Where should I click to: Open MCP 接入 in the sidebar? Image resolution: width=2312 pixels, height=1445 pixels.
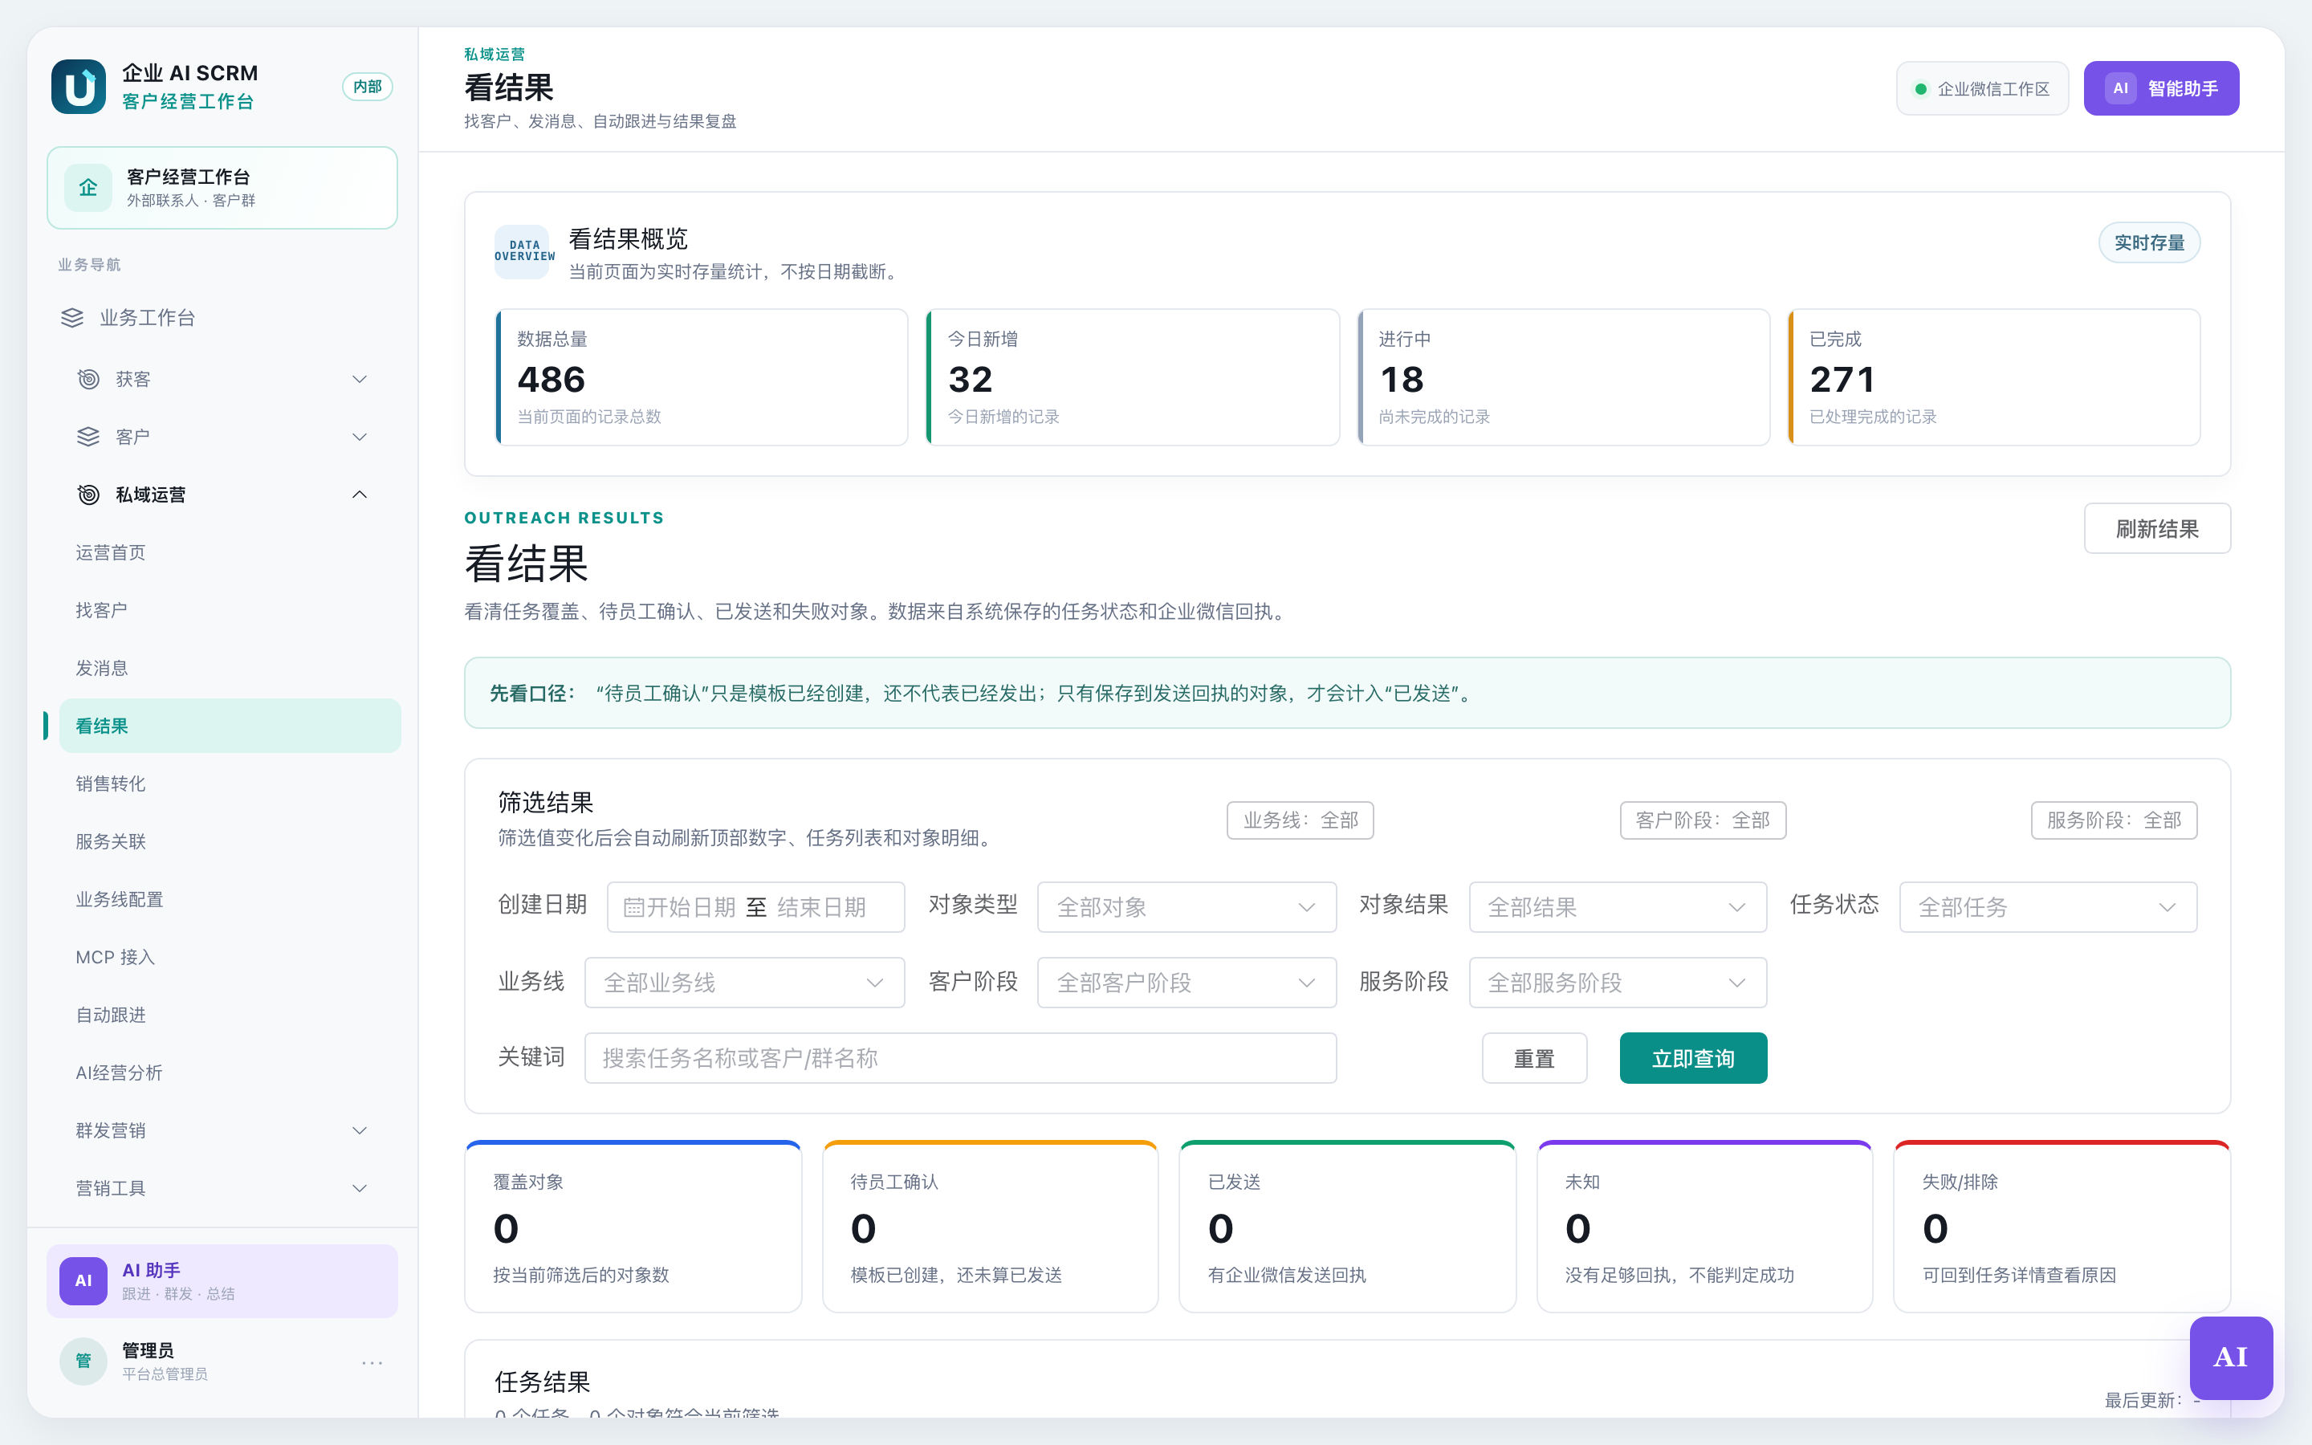click(x=230, y=957)
